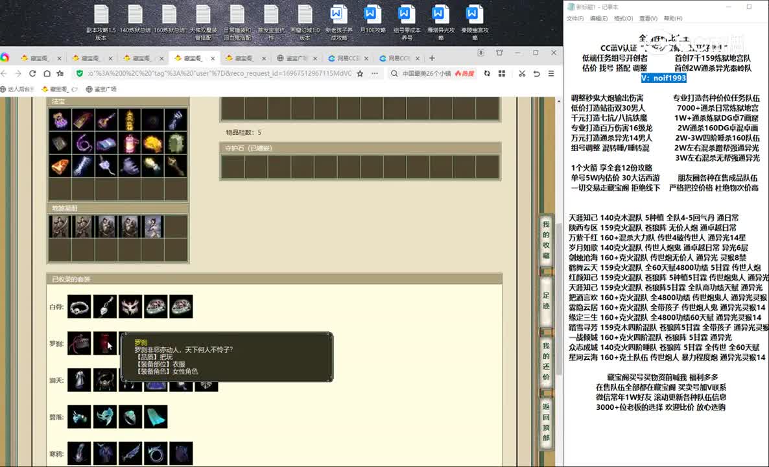Select the demon mask in 白骨 set
The height and width of the screenshot is (467, 769).
[x=130, y=307]
